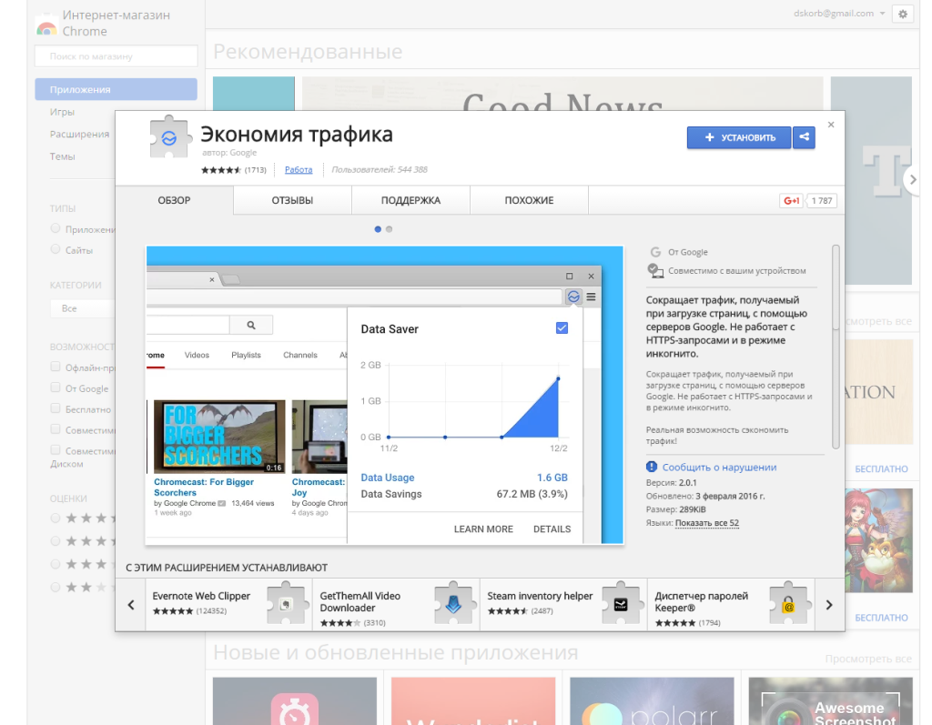
Task: Select the first screenshot pagination dot
Action: [x=378, y=229]
